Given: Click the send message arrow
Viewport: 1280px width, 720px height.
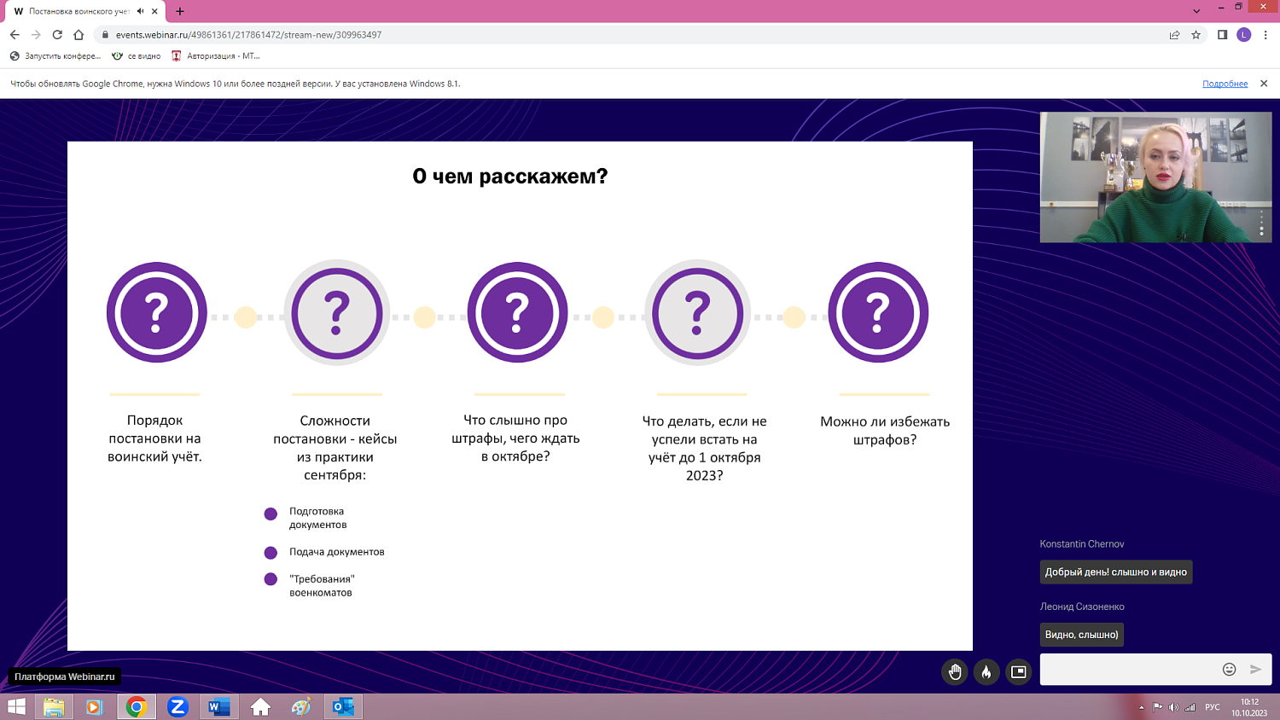Looking at the screenshot, I should [1255, 670].
